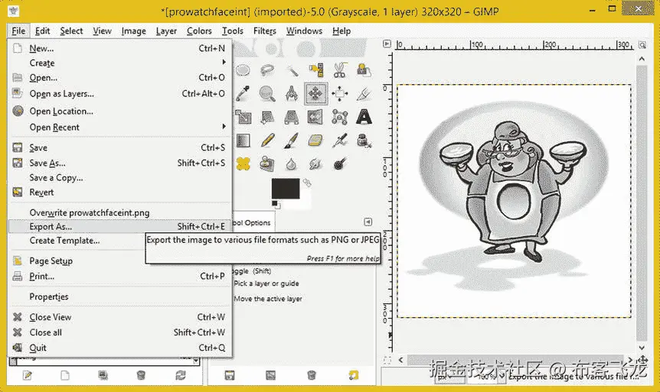Image resolution: width=660 pixels, height=392 pixels.
Task: Select the Cage Transform tool
Action: click(x=340, y=117)
